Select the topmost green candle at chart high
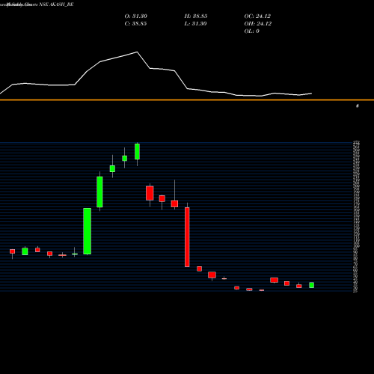Screen dimensions: 374x374 (137, 151)
